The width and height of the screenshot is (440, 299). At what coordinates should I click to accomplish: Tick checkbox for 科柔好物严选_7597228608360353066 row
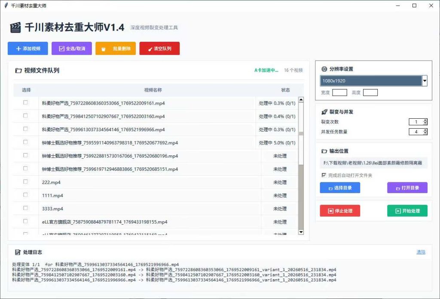[25, 102]
